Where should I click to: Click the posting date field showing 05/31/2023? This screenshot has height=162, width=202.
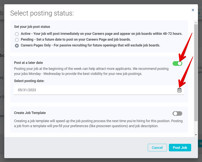(99, 90)
